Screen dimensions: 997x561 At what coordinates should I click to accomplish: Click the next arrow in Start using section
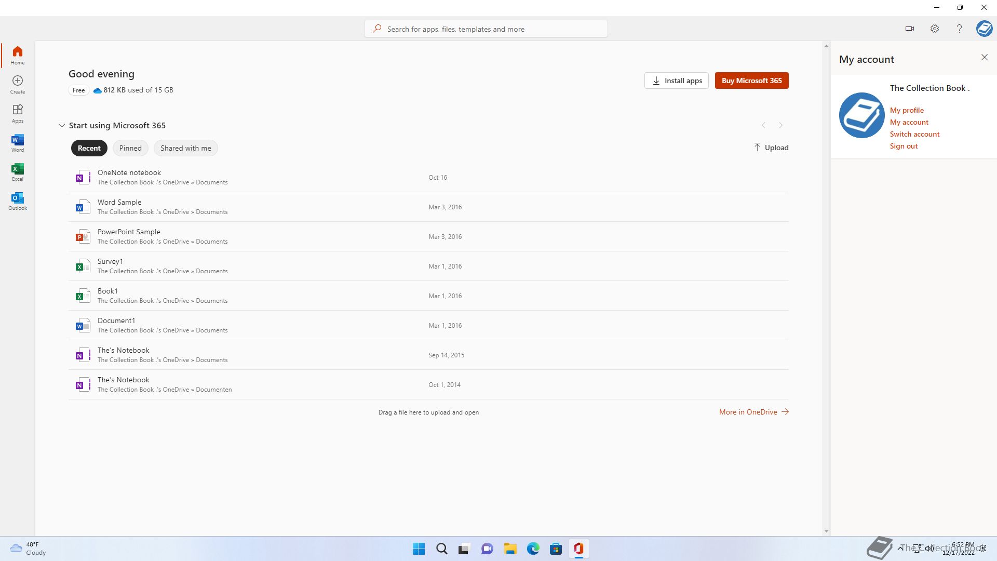(x=780, y=125)
